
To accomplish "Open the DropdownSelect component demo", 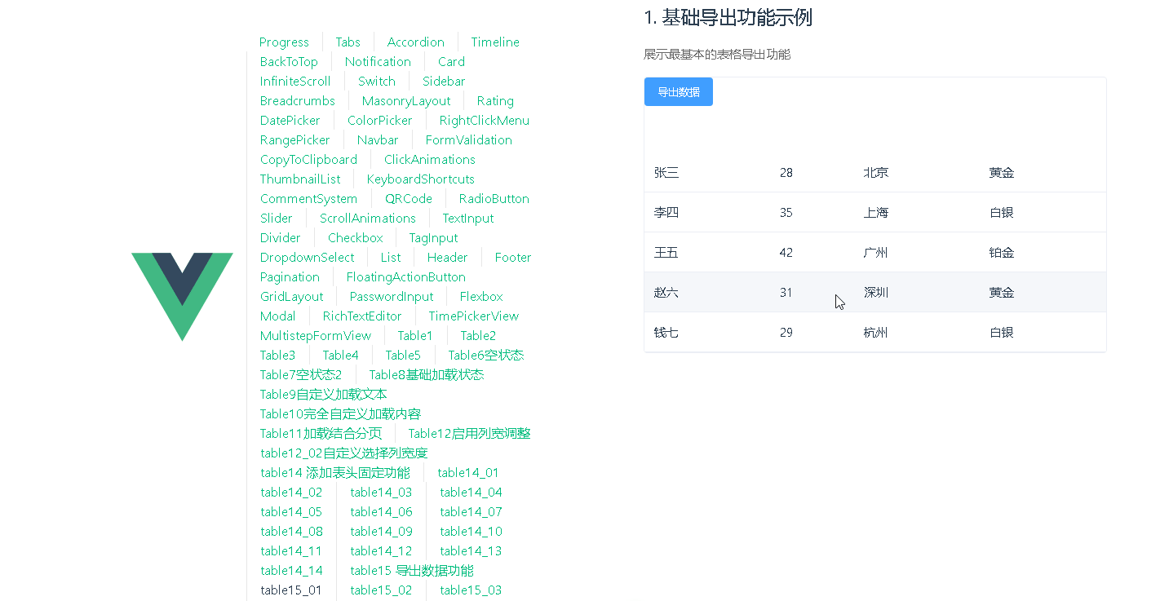I will (308, 257).
